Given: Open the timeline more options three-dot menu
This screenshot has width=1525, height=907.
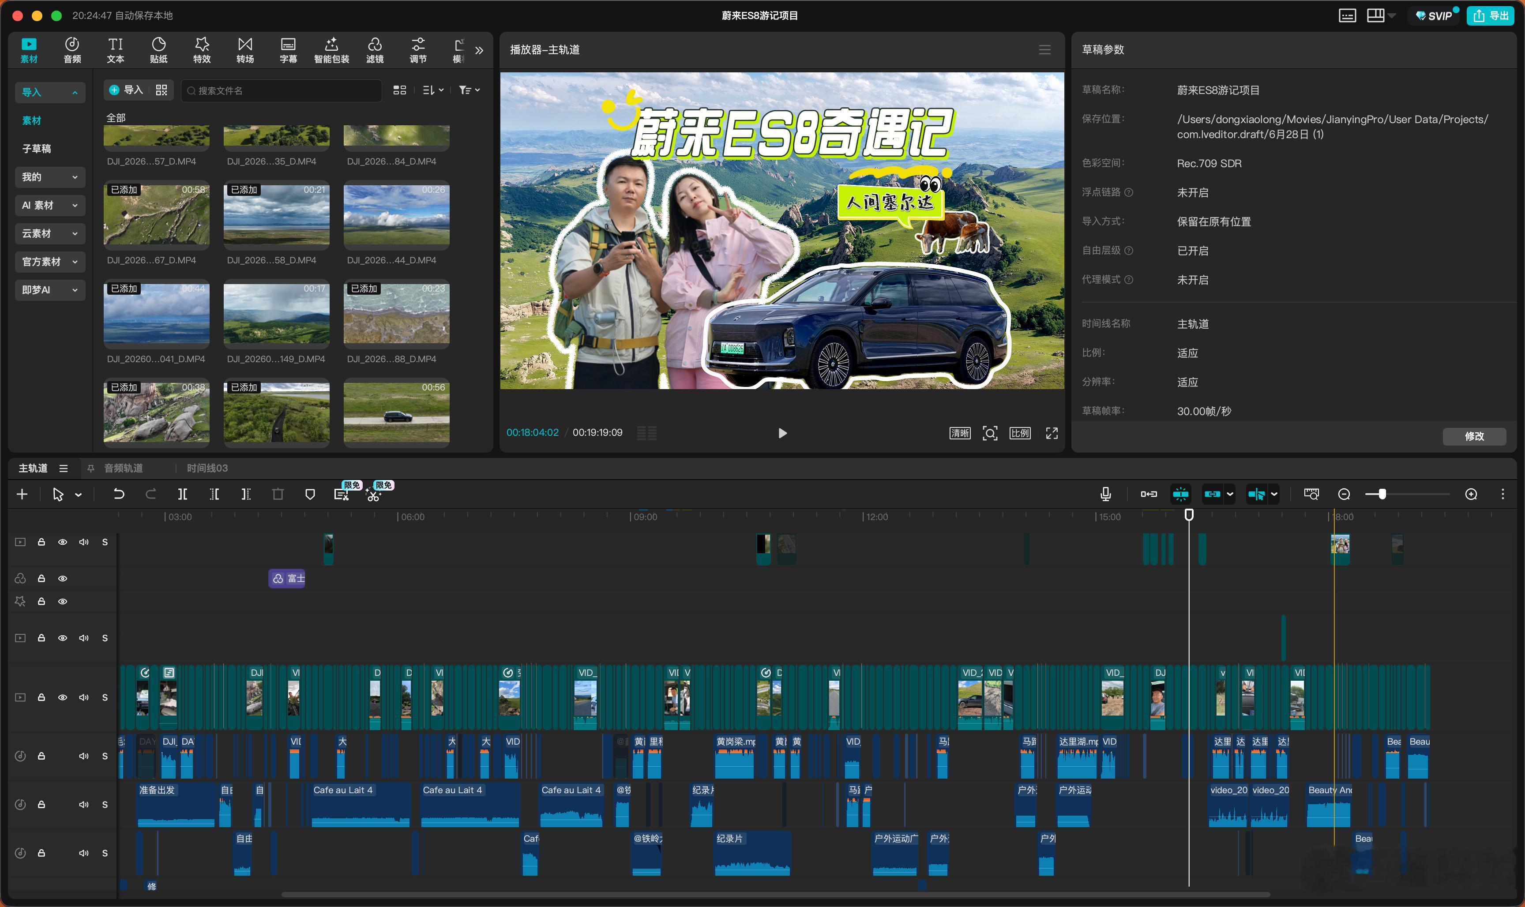Looking at the screenshot, I should point(1503,494).
